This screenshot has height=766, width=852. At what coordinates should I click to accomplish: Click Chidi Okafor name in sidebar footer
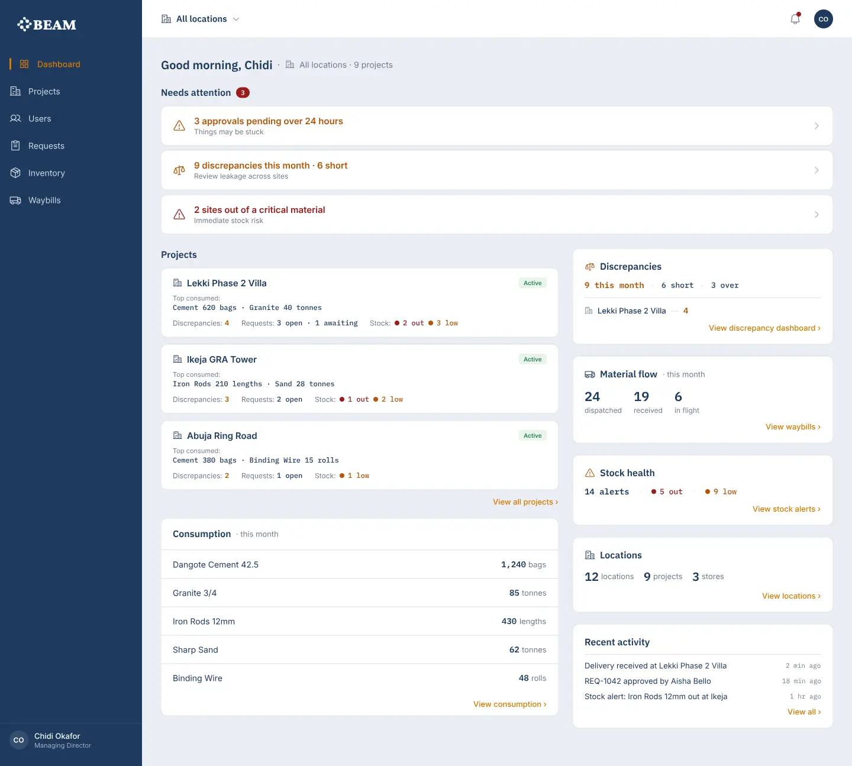pos(57,736)
